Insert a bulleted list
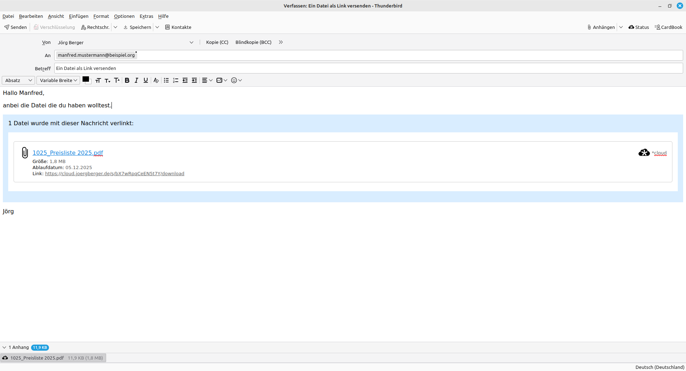Screen dimensions: 686x371 pyautogui.click(x=166, y=80)
